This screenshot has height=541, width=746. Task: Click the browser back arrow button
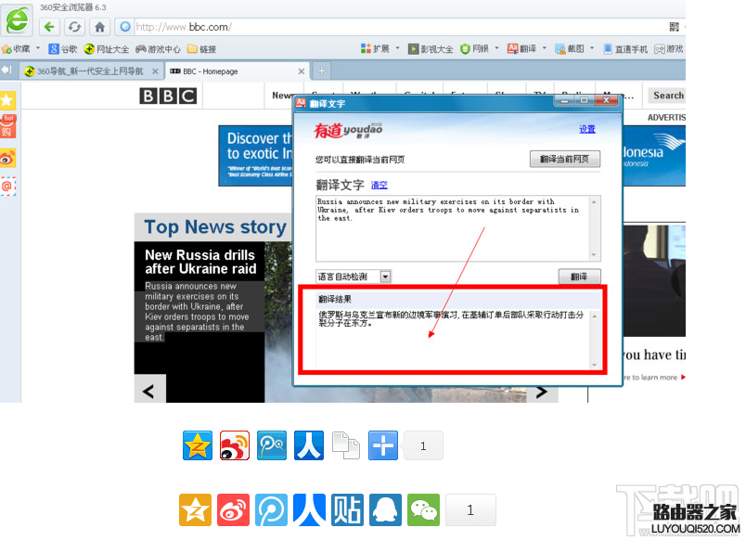pos(49,27)
